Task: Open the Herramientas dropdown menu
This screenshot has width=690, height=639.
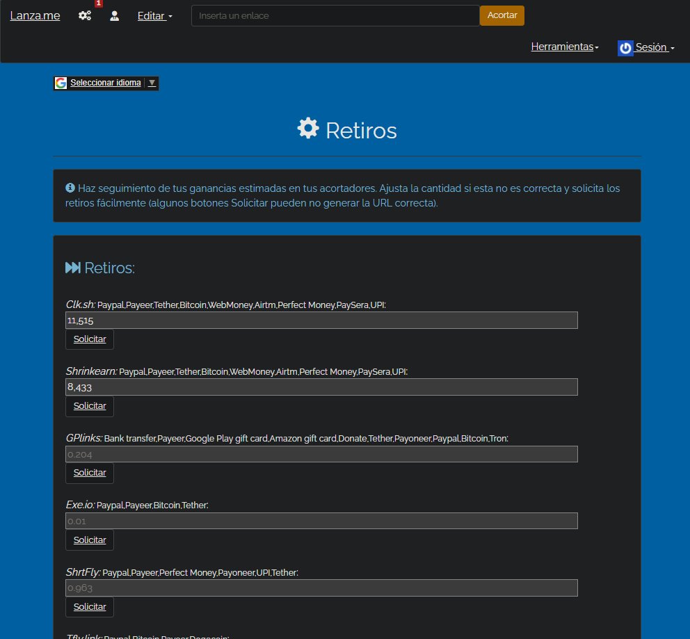Action: [x=565, y=47]
